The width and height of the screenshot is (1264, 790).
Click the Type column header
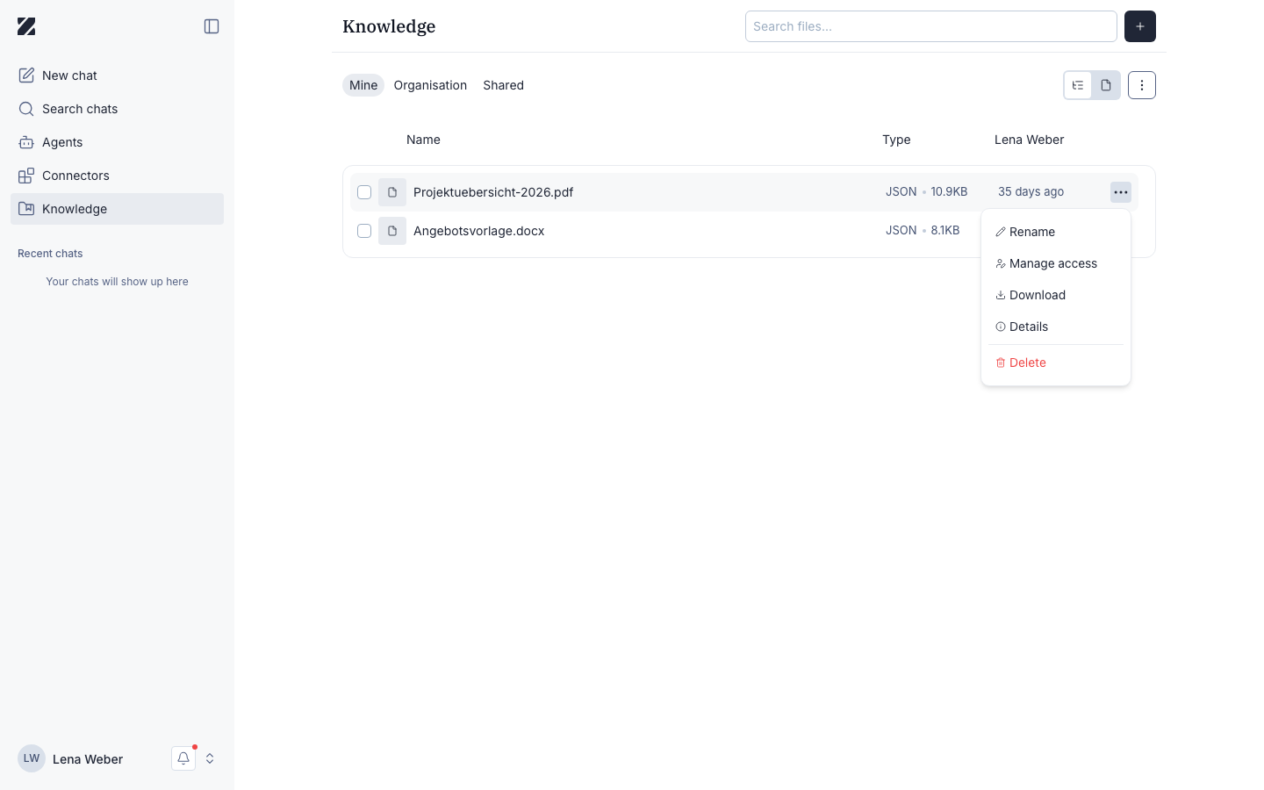pyautogui.click(x=896, y=140)
